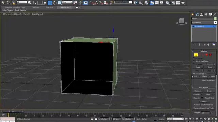Viewport: 218px width, 122px height.
Task: Open Render Setup icon
Action: point(173,3)
